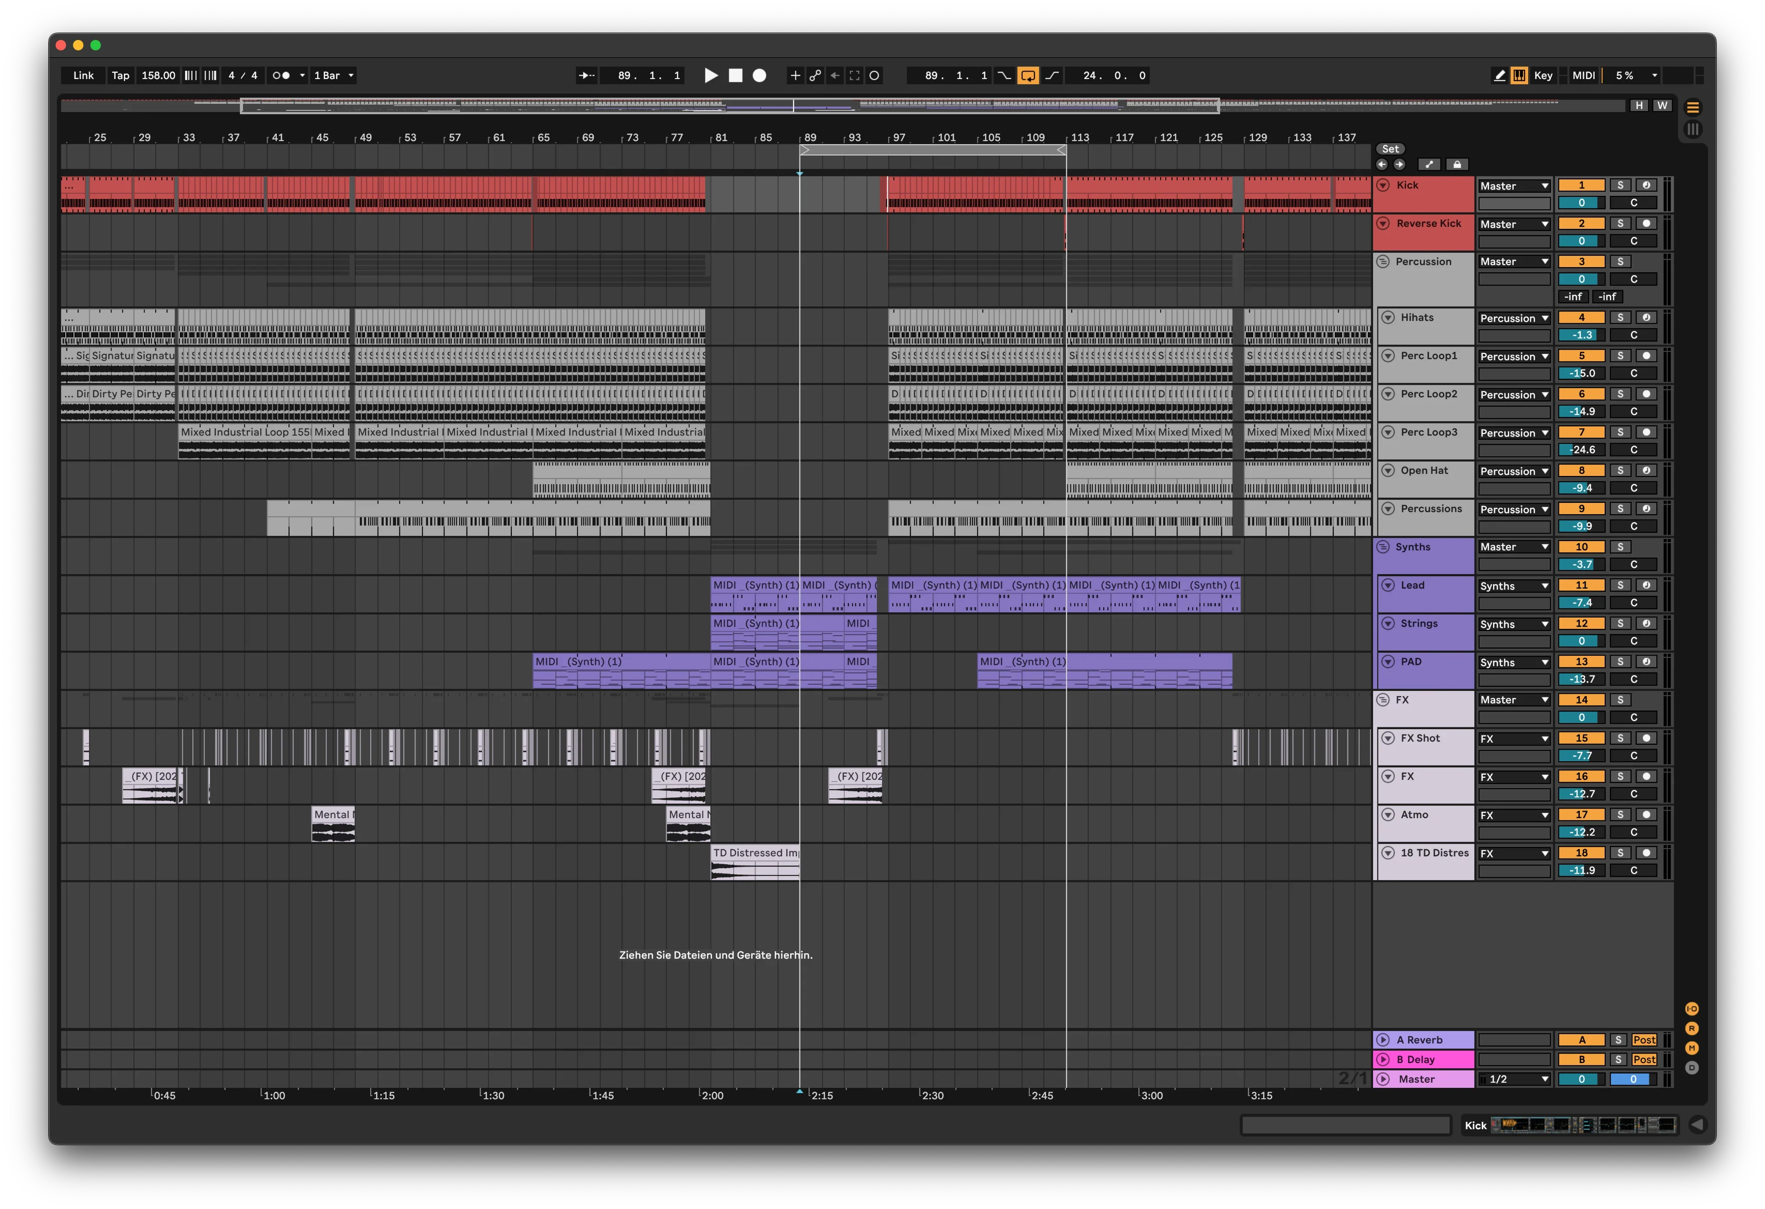Solo the Hihats track
Viewport: 1765px width, 1209px height.
click(1620, 317)
